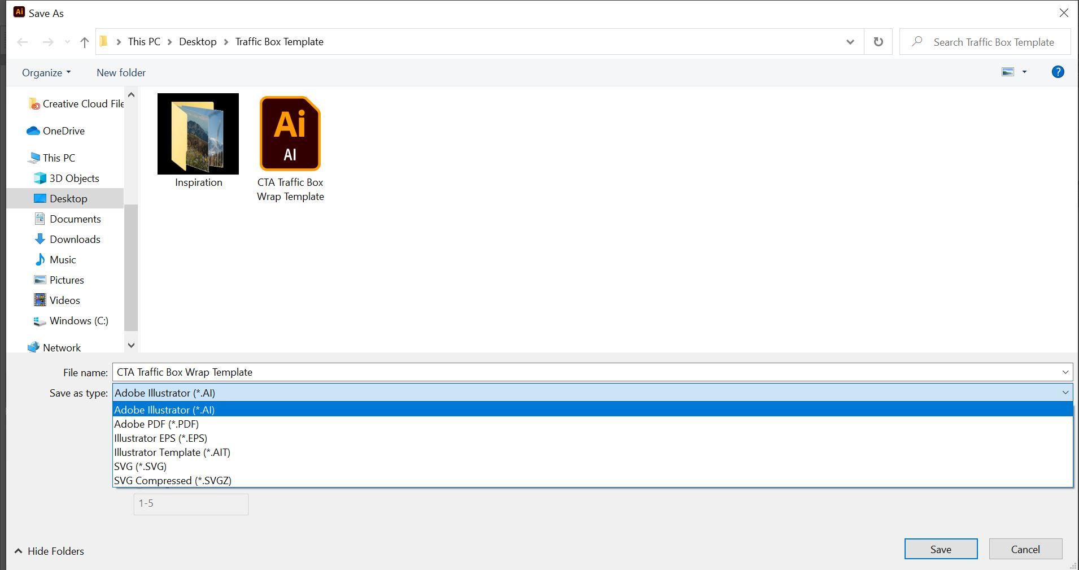The width and height of the screenshot is (1079, 570).
Task: Create a New folder
Action: [120, 72]
